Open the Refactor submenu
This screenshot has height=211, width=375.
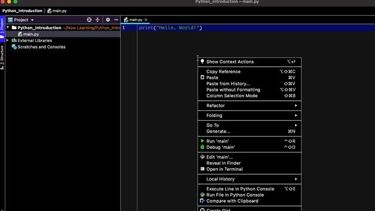pyautogui.click(x=250, y=105)
